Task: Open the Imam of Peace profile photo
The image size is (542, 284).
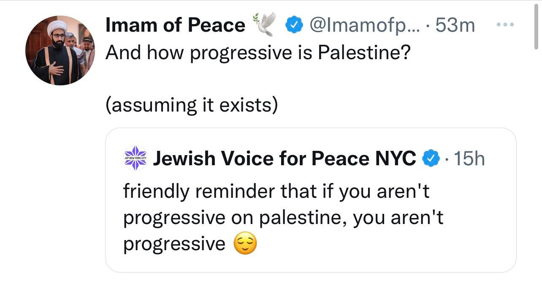Action: (60, 50)
